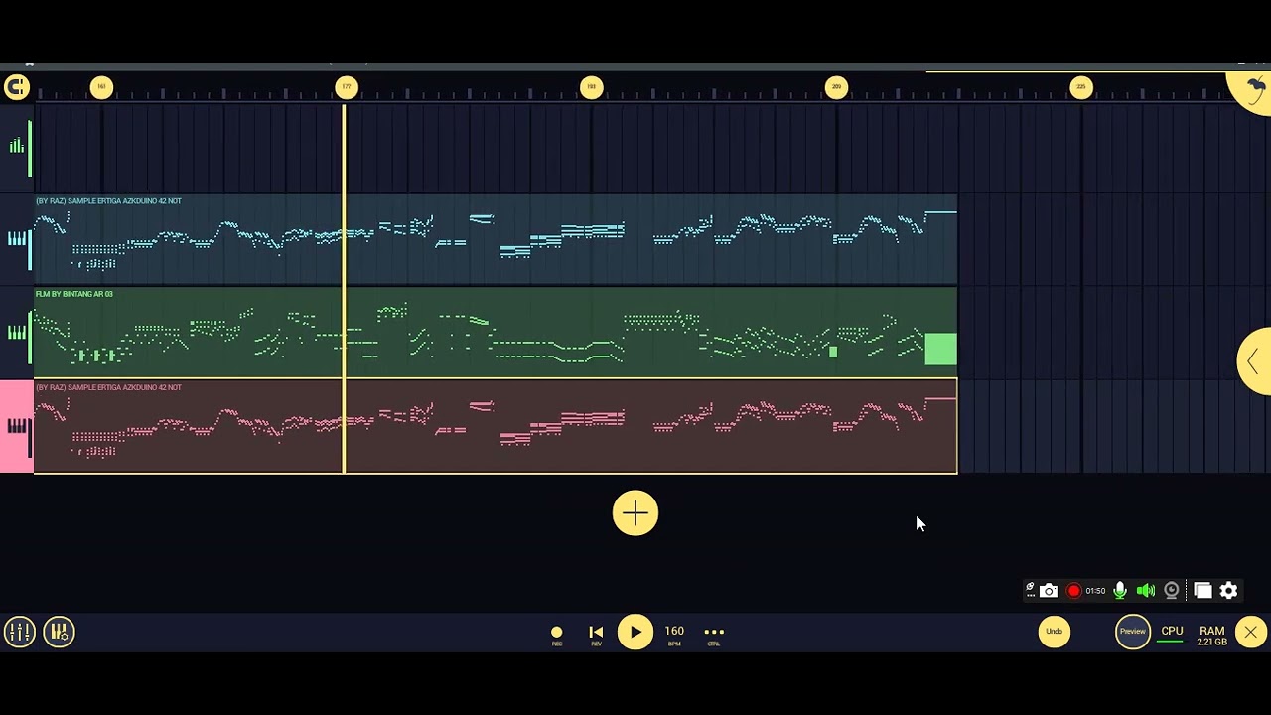Select the pink track keyboard icon
The width and height of the screenshot is (1271, 715).
[16, 426]
